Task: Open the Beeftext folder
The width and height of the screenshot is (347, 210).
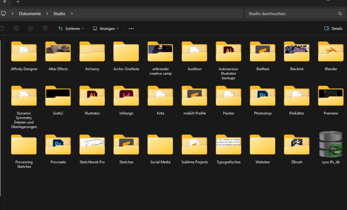Action: (x=263, y=51)
